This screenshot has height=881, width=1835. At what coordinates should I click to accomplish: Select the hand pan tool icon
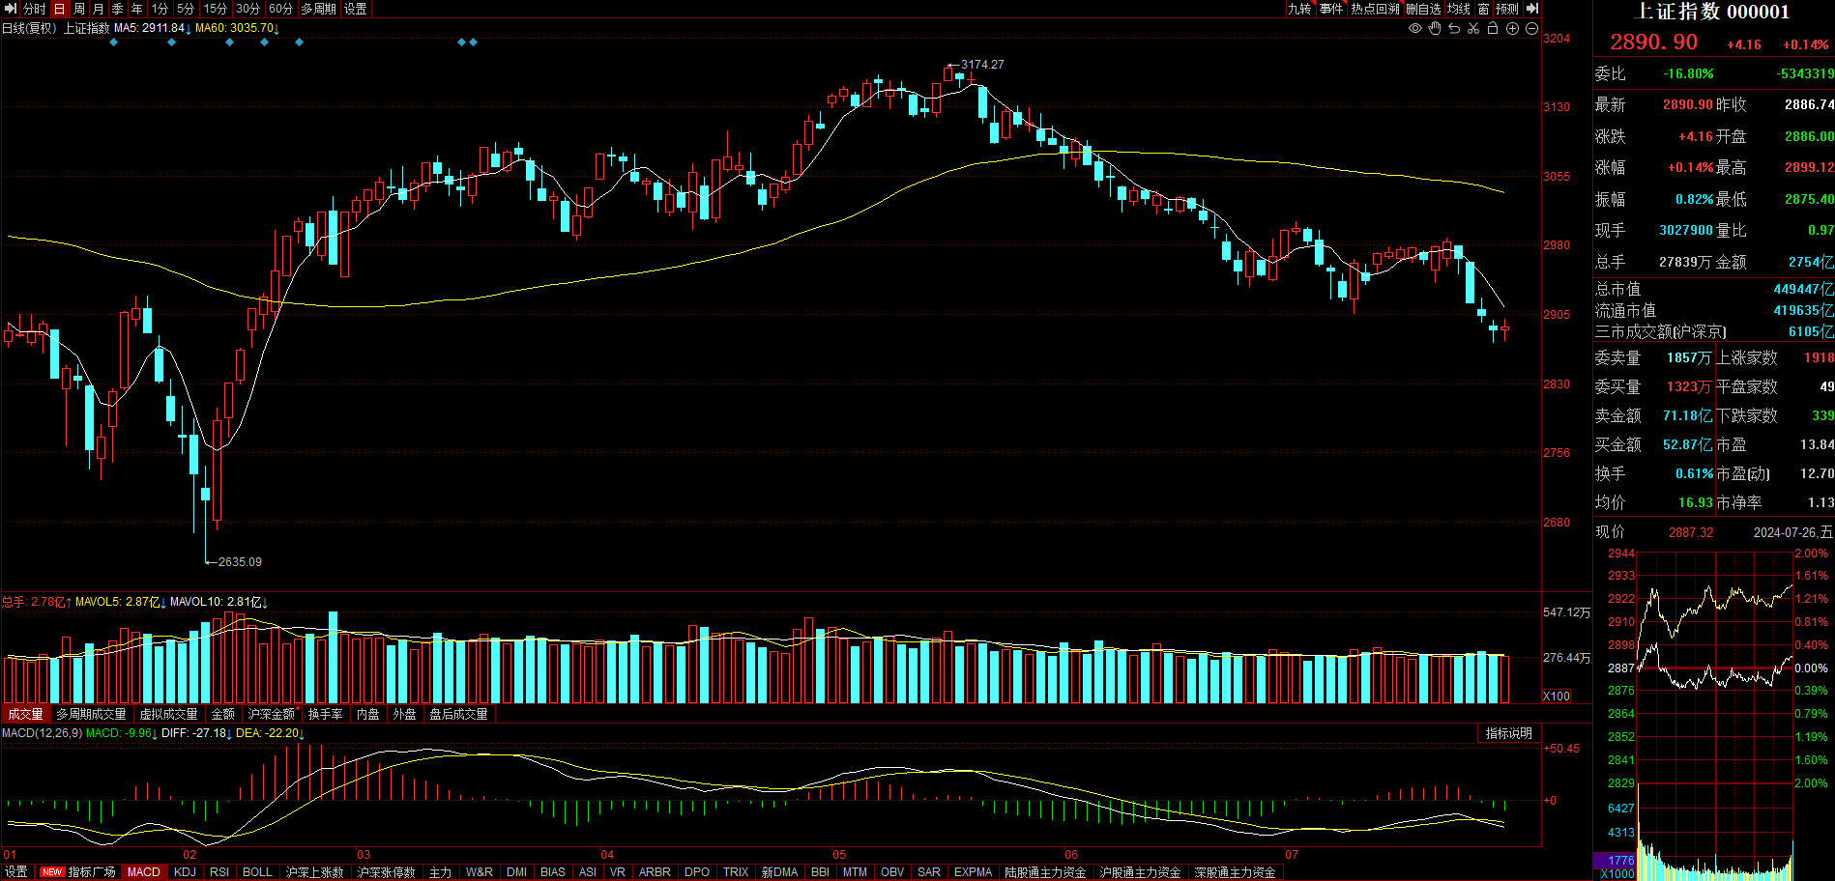click(1435, 29)
